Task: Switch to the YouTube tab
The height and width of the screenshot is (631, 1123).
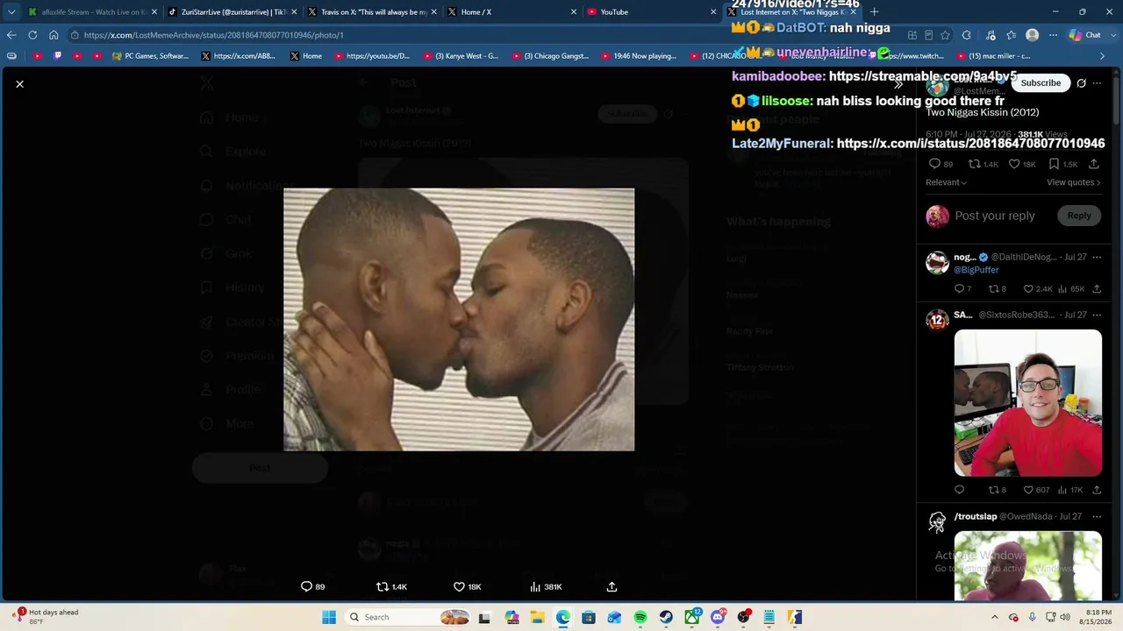Action: tap(653, 12)
